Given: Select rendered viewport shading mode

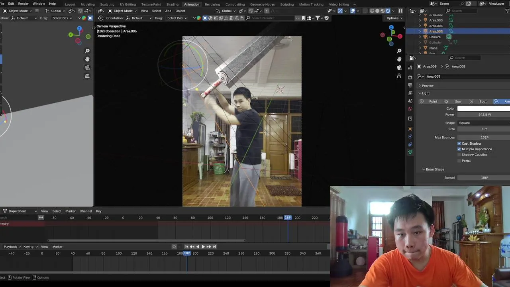Looking at the screenshot, I should tap(388, 11).
